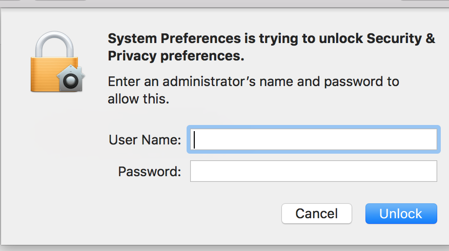
Task: Click into the Password field
Action: 314,171
